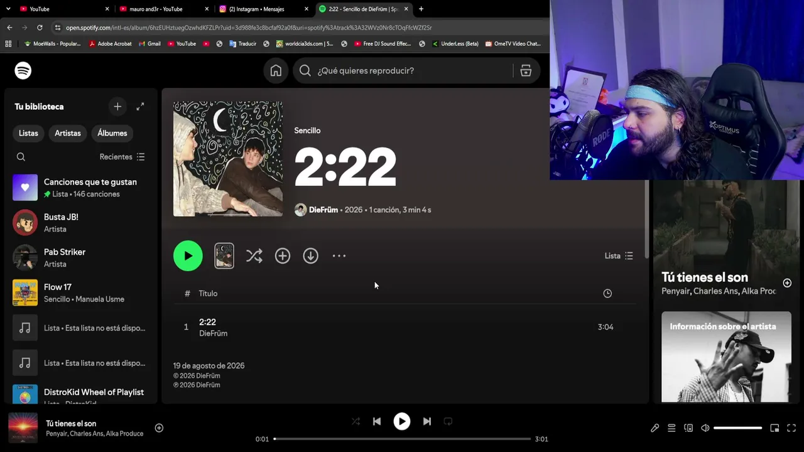The width and height of the screenshot is (804, 452).
Task: Select track 1 titled 2:22
Action: (405, 327)
